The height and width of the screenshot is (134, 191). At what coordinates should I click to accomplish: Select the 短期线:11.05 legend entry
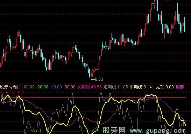click(x=116, y=87)
